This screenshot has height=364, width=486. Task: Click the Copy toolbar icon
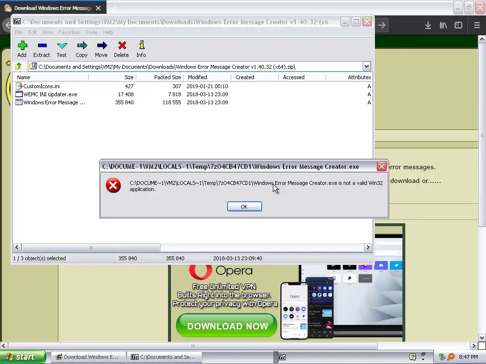tap(82, 46)
